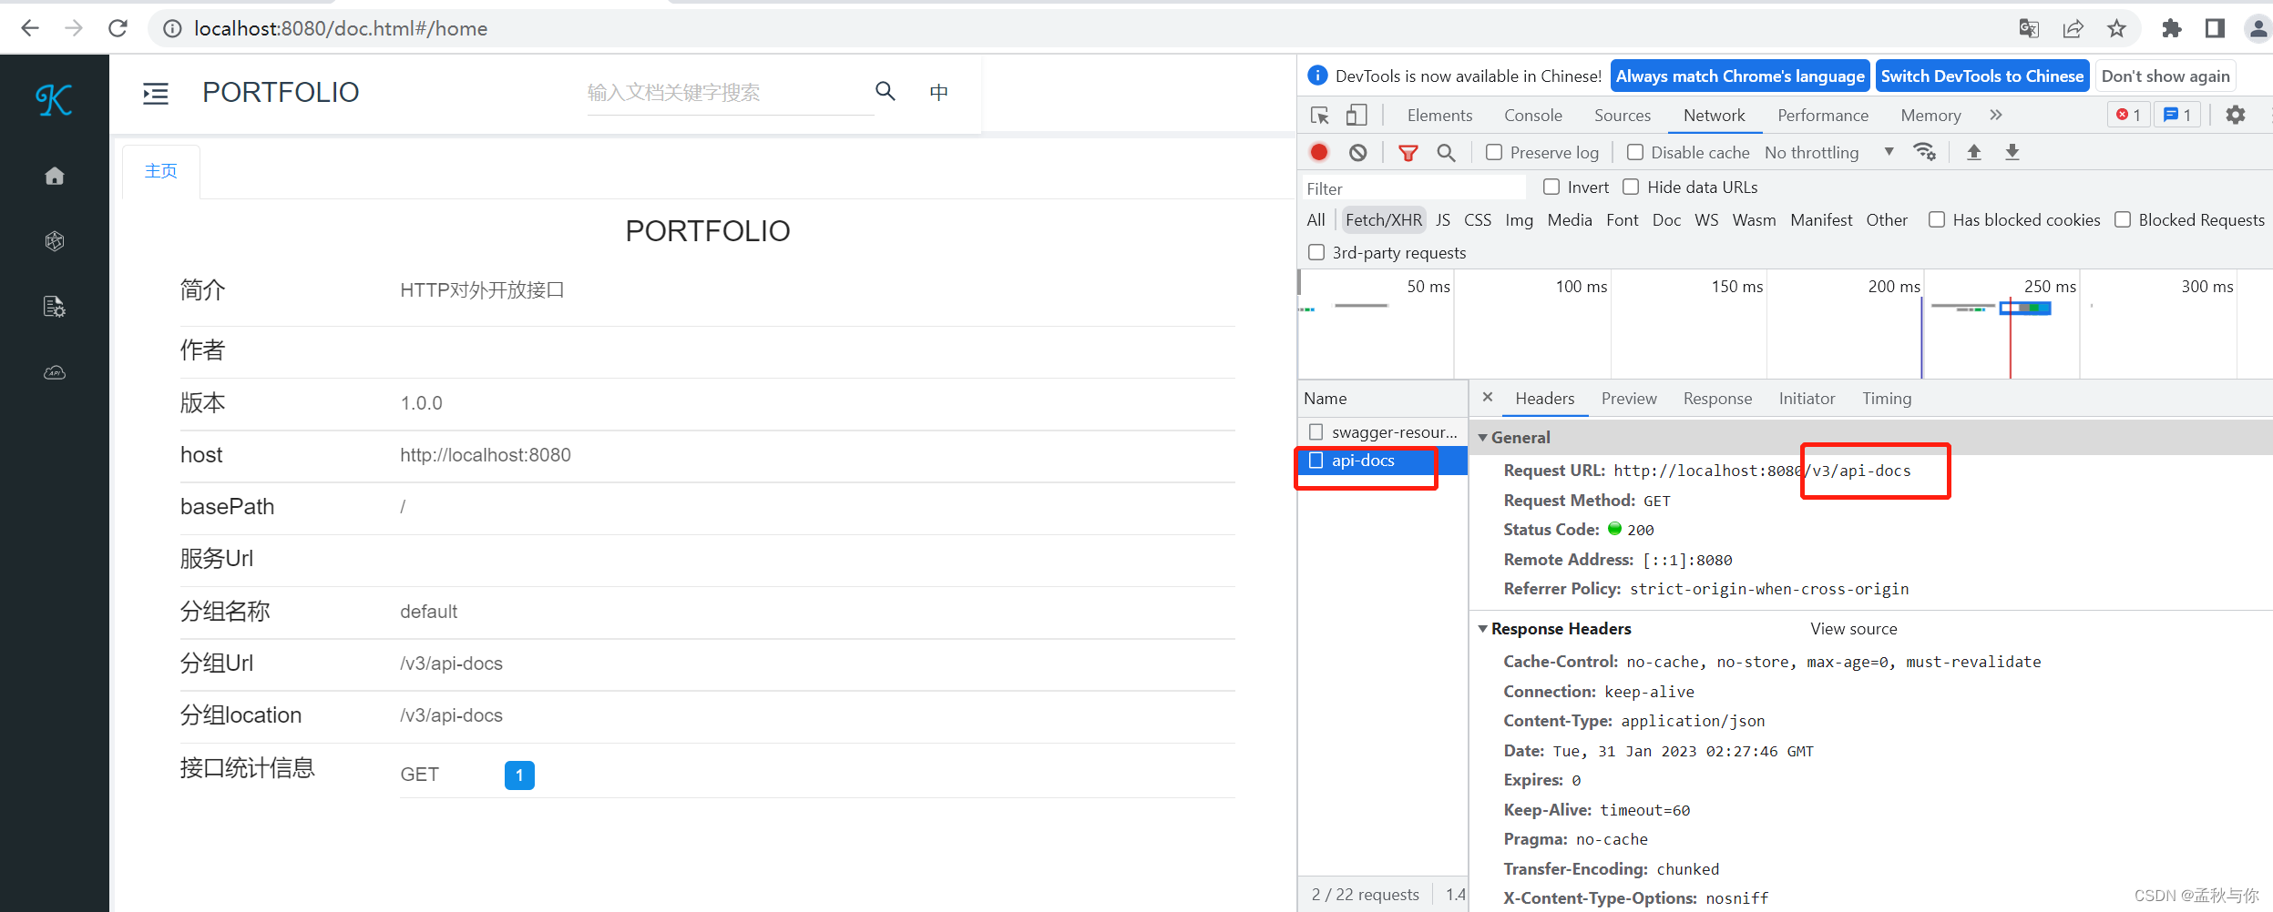Image resolution: width=2273 pixels, height=912 pixels.
Task: Collapse the menu with the fold icon
Action: tap(156, 93)
